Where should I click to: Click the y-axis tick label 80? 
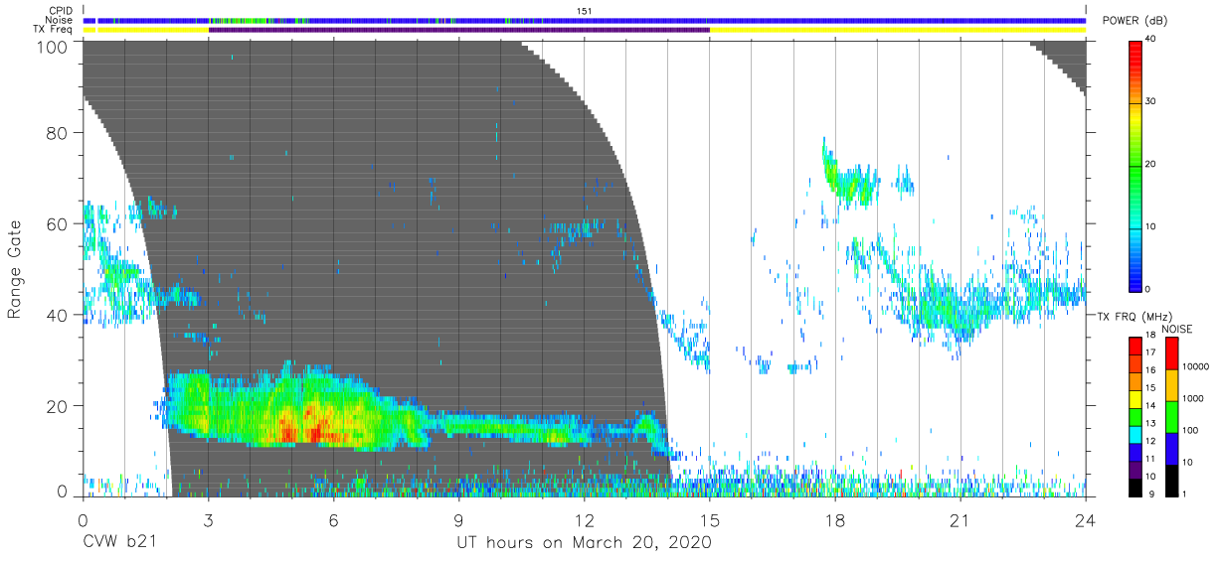tap(57, 134)
